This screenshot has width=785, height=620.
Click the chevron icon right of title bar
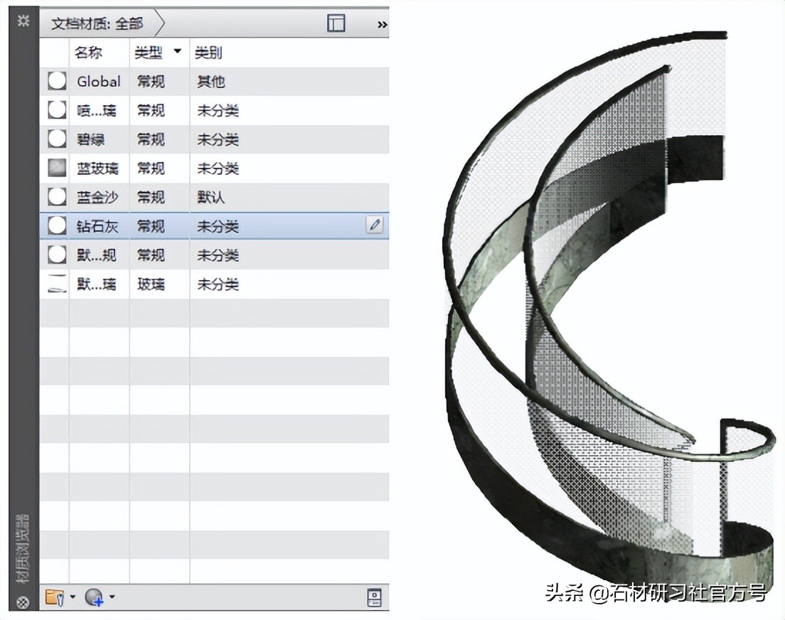383,23
